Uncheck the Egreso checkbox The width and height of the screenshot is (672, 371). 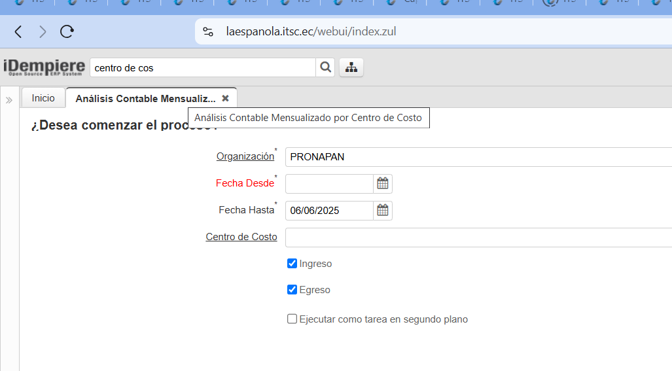point(292,290)
